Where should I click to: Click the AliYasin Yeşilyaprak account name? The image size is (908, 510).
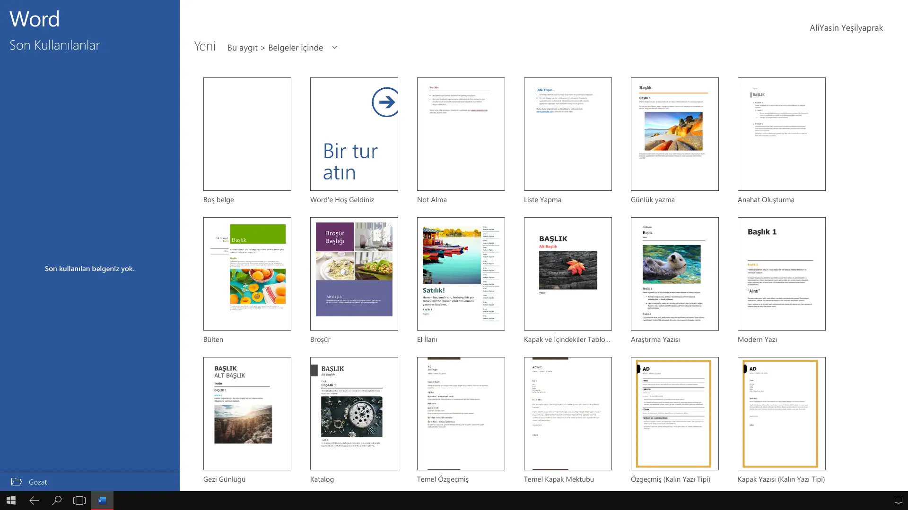click(x=846, y=28)
